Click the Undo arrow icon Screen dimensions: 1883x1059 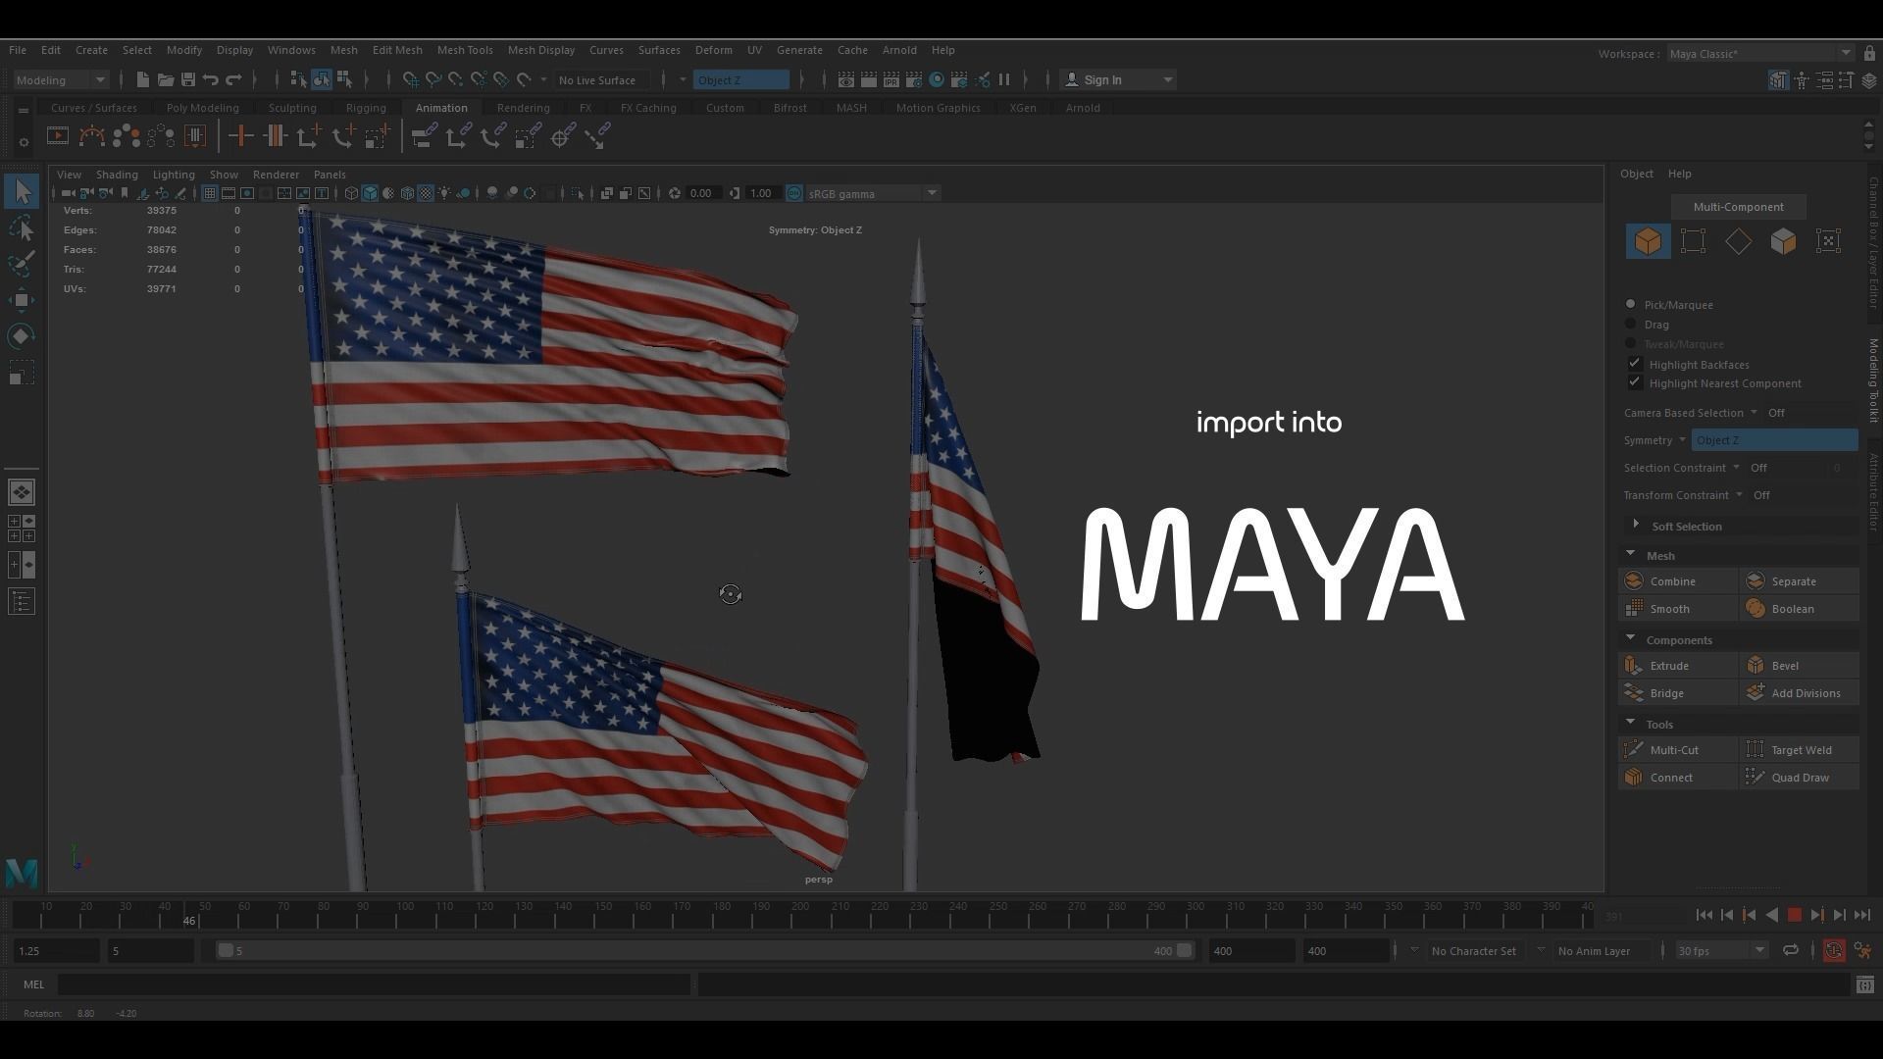coord(210,79)
